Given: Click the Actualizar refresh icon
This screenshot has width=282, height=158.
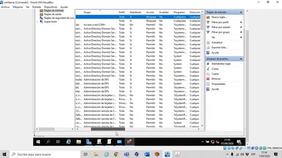Looking at the screenshot, I should 208,43.
